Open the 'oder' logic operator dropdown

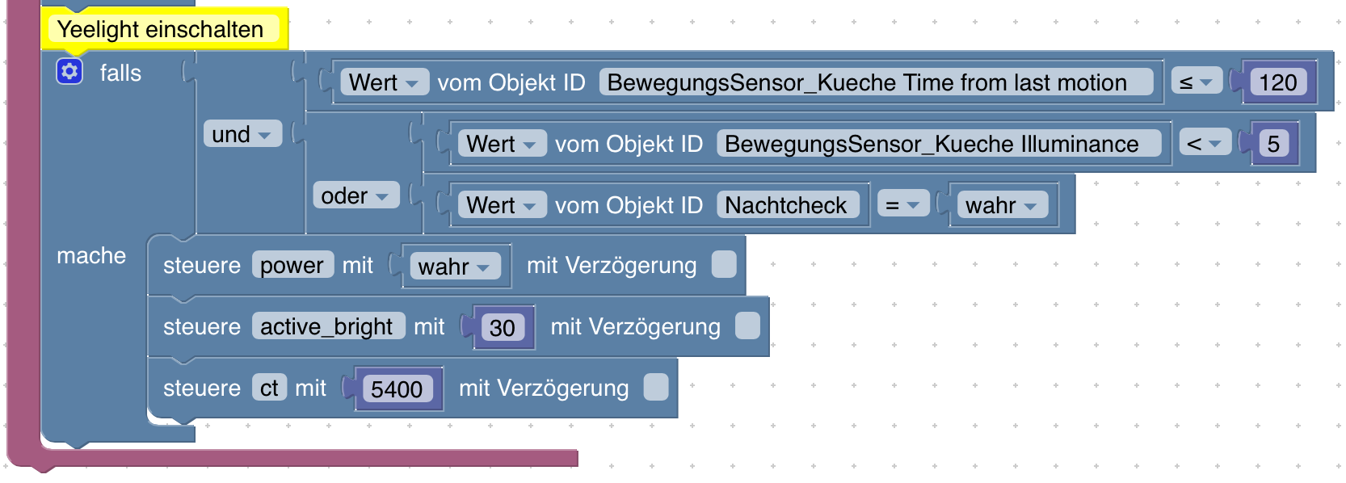pos(355,195)
